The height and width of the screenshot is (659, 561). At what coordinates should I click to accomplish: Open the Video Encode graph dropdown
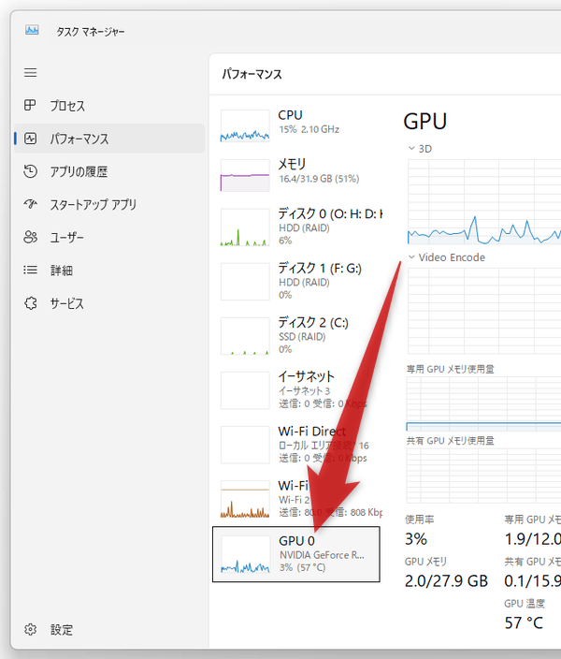click(447, 257)
